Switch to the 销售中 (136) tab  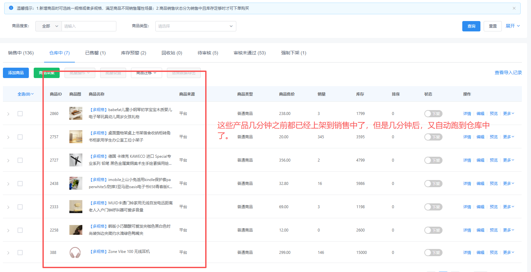pyautogui.click(x=21, y=53)
